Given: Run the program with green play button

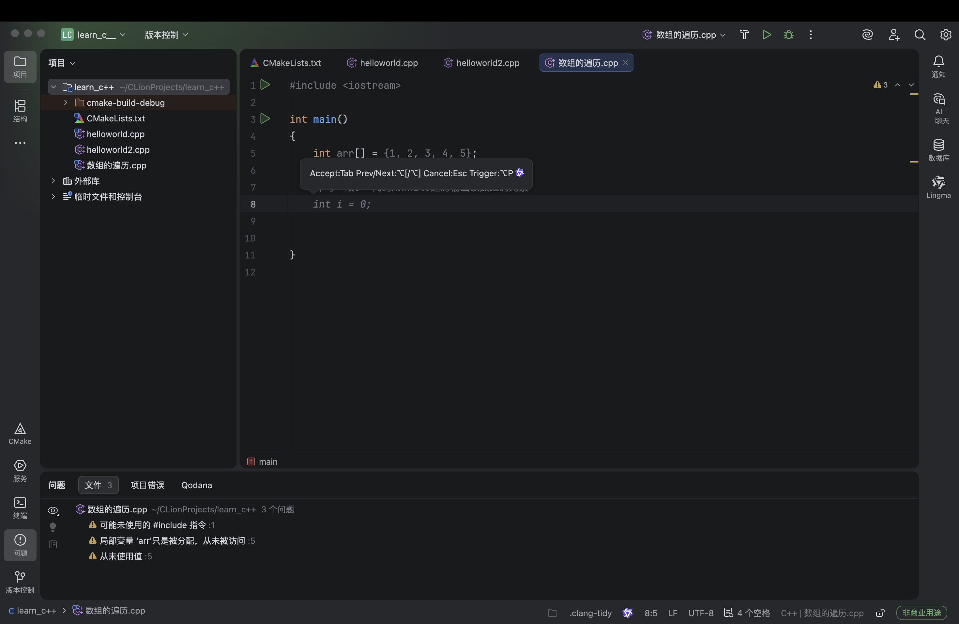Looking at the screenshot, I should [767, 35].
